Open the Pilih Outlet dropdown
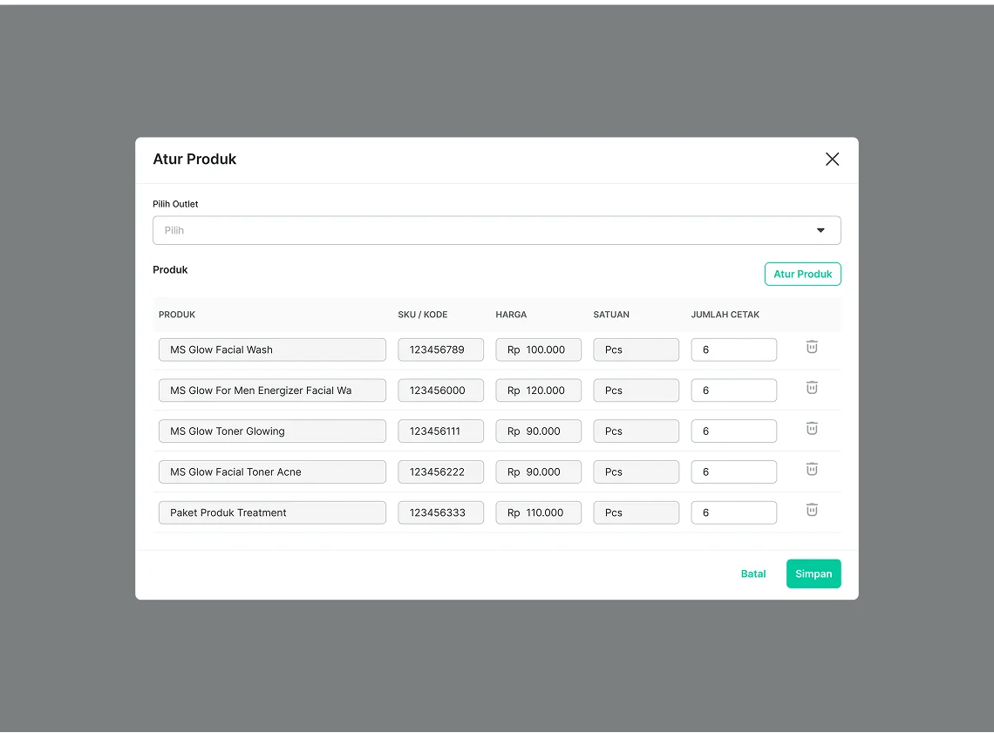994x733 pixels. click(496, 230)
